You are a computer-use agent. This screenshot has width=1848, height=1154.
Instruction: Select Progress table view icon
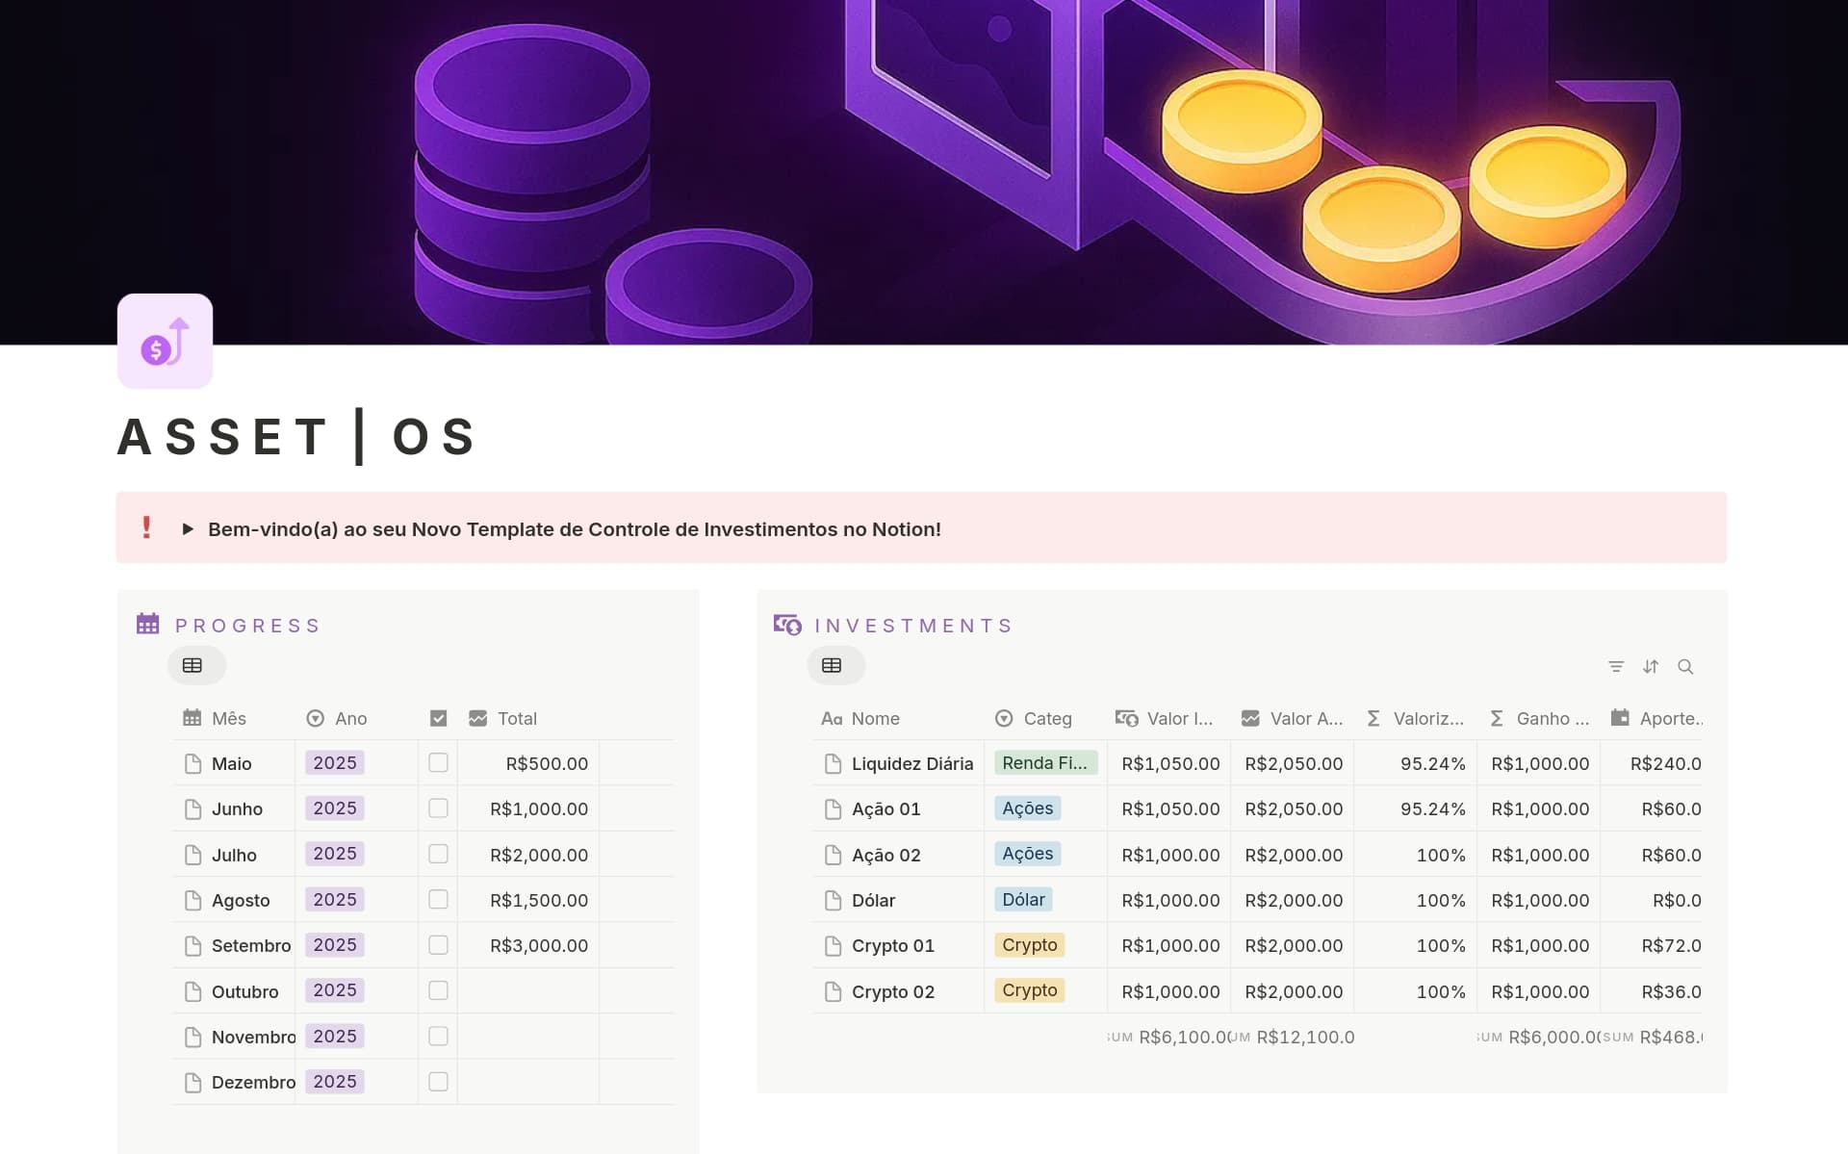(192, 665)
